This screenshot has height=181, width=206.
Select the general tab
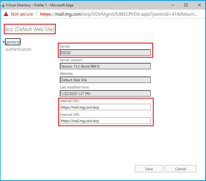[x=13, y=42]
